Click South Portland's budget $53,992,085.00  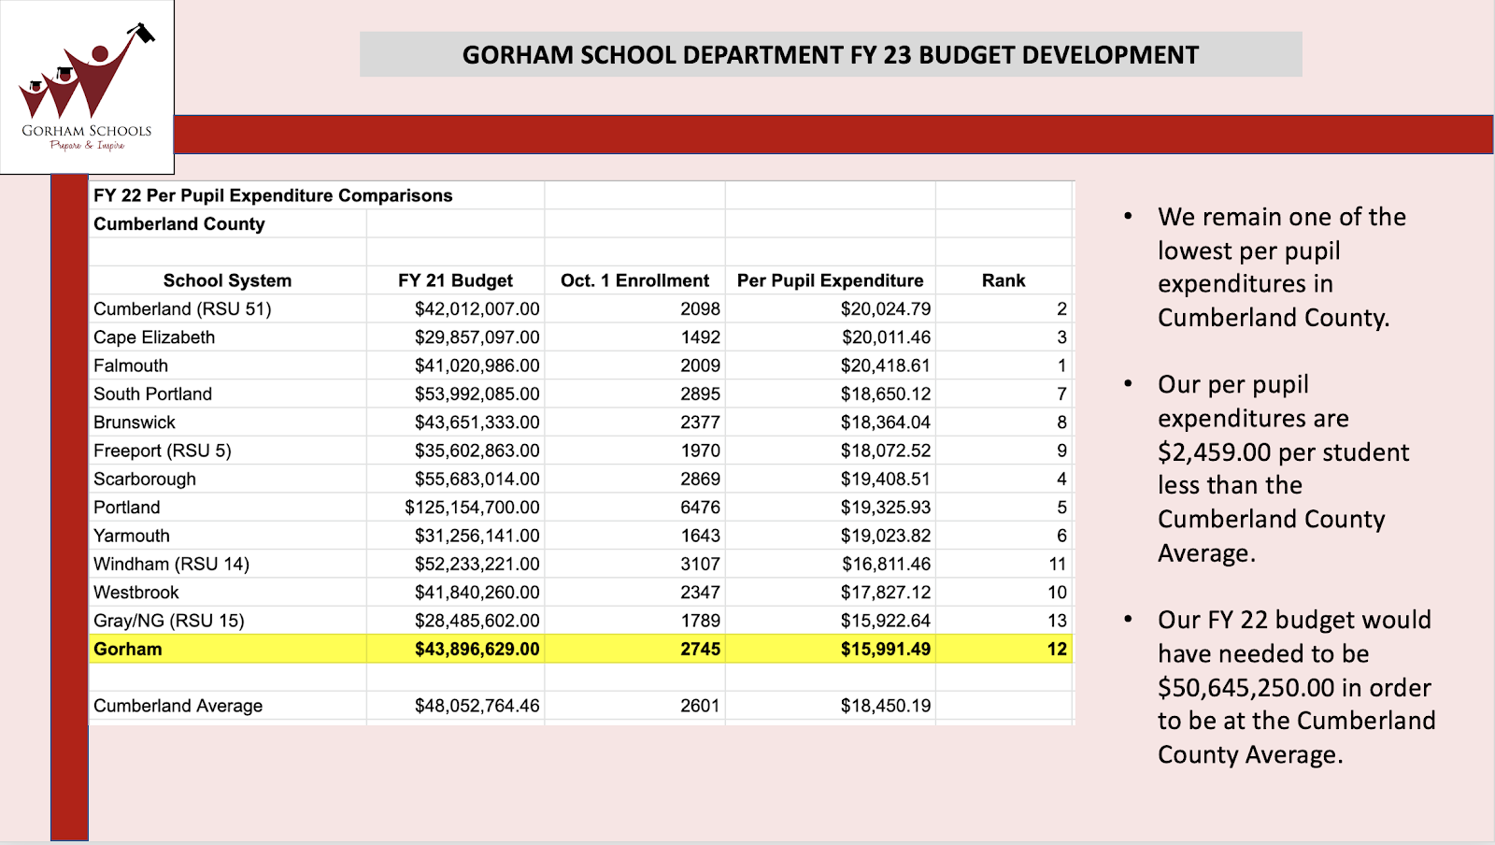[x=477, y=394]
